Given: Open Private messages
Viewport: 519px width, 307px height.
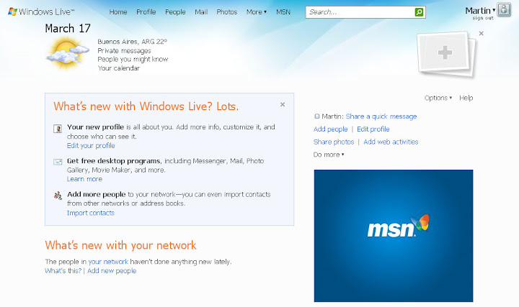Looking at the screenshot, I should [x=124, y=51].
